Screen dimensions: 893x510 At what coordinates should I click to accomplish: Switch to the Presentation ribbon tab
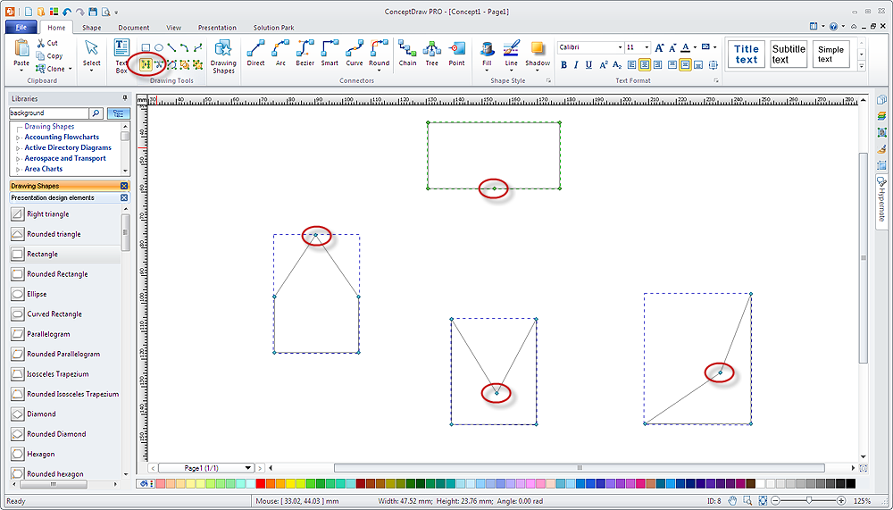coord(217,28)
